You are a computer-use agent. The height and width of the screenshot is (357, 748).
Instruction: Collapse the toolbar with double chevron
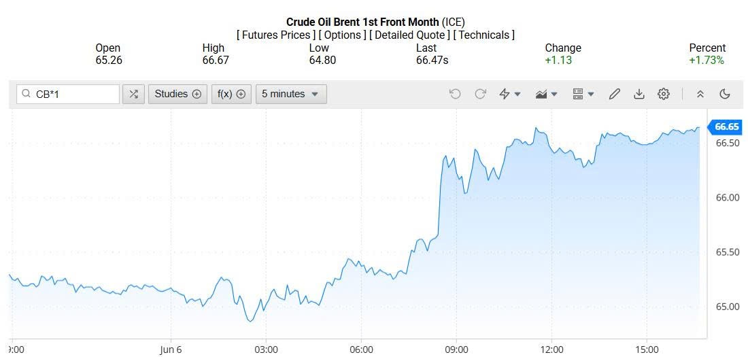pos(700,94)
